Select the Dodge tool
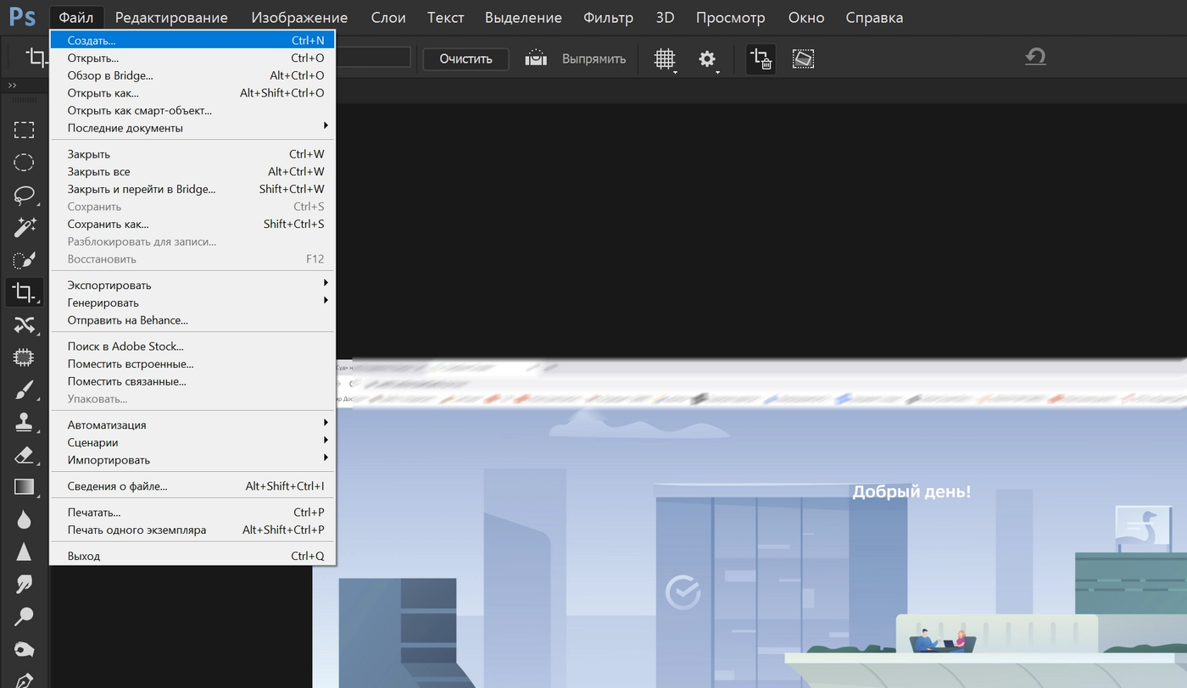This screenshot has width=1187, height=688. tap(24, 617)
